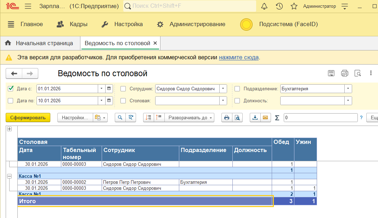Enable the Сотрудник filter checkbox

click(x=123, y=89)
